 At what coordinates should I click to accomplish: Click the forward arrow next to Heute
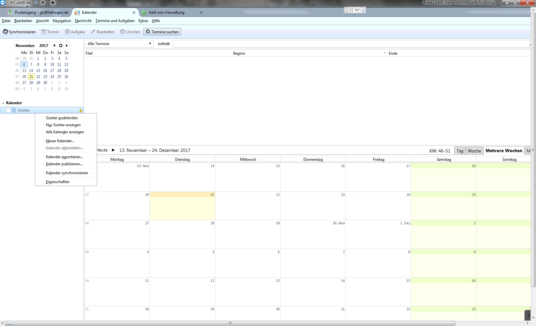113,150
